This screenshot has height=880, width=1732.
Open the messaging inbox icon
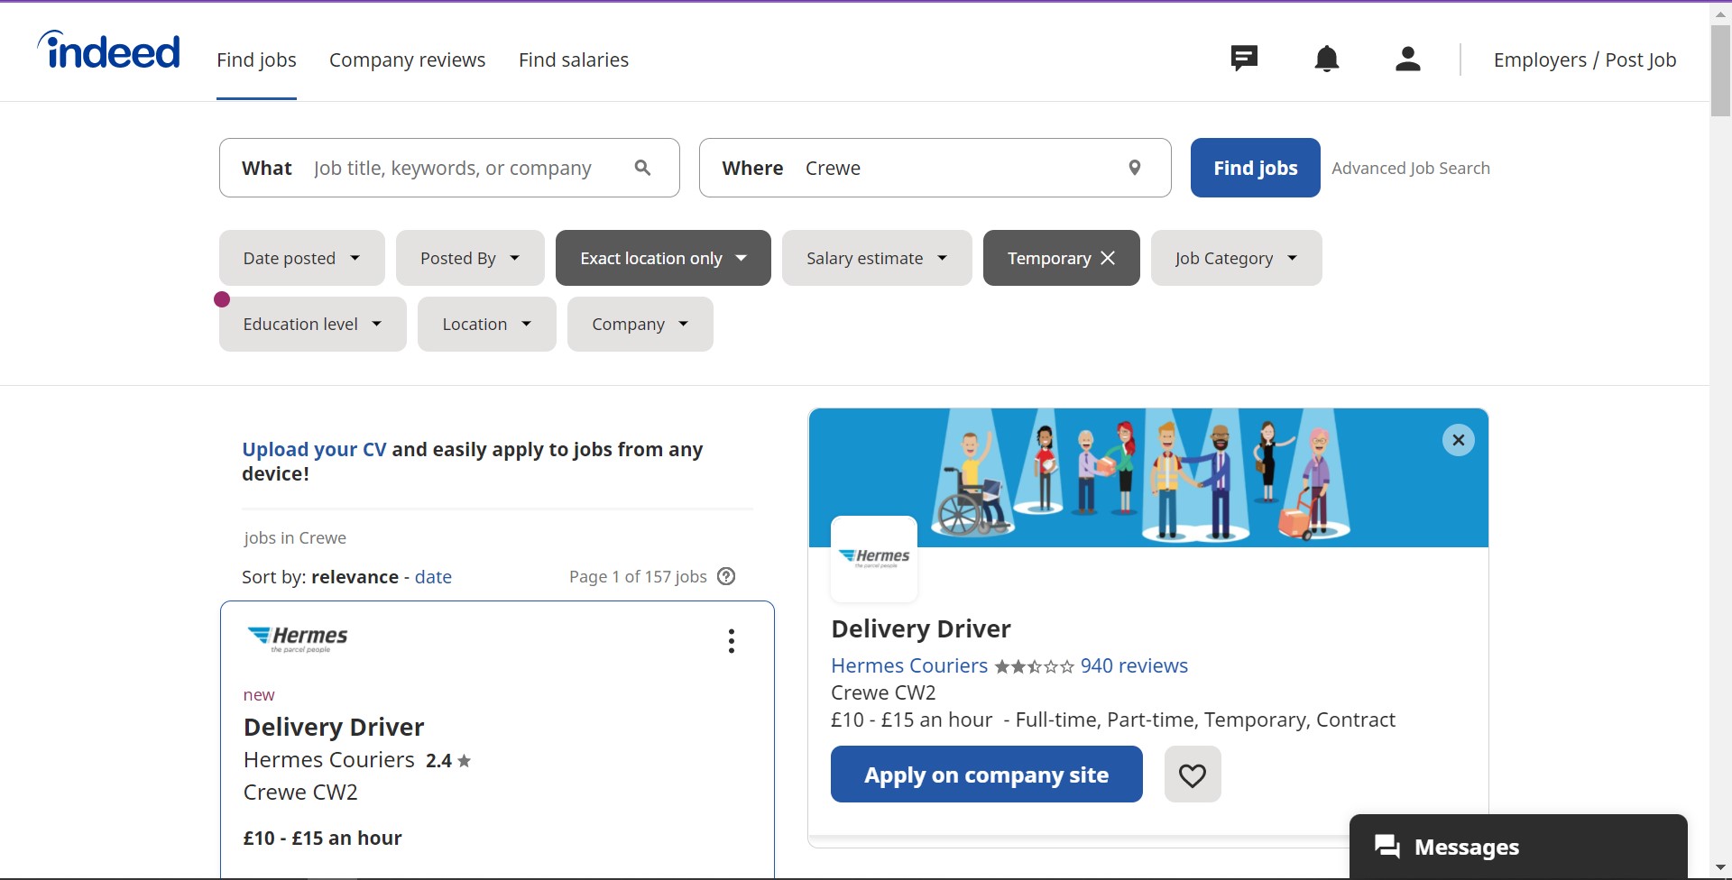coord(1244,59)
